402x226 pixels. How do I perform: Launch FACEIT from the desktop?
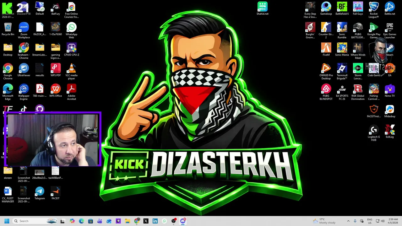tap(56, 193)
